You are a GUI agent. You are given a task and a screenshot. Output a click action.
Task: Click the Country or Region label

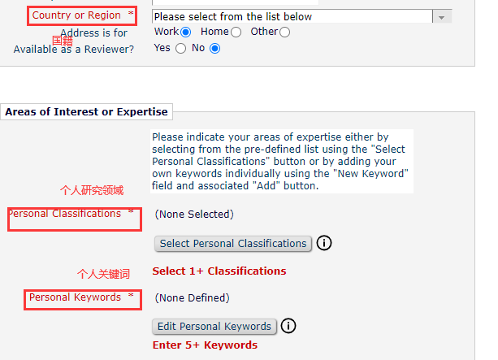point(76,15)
